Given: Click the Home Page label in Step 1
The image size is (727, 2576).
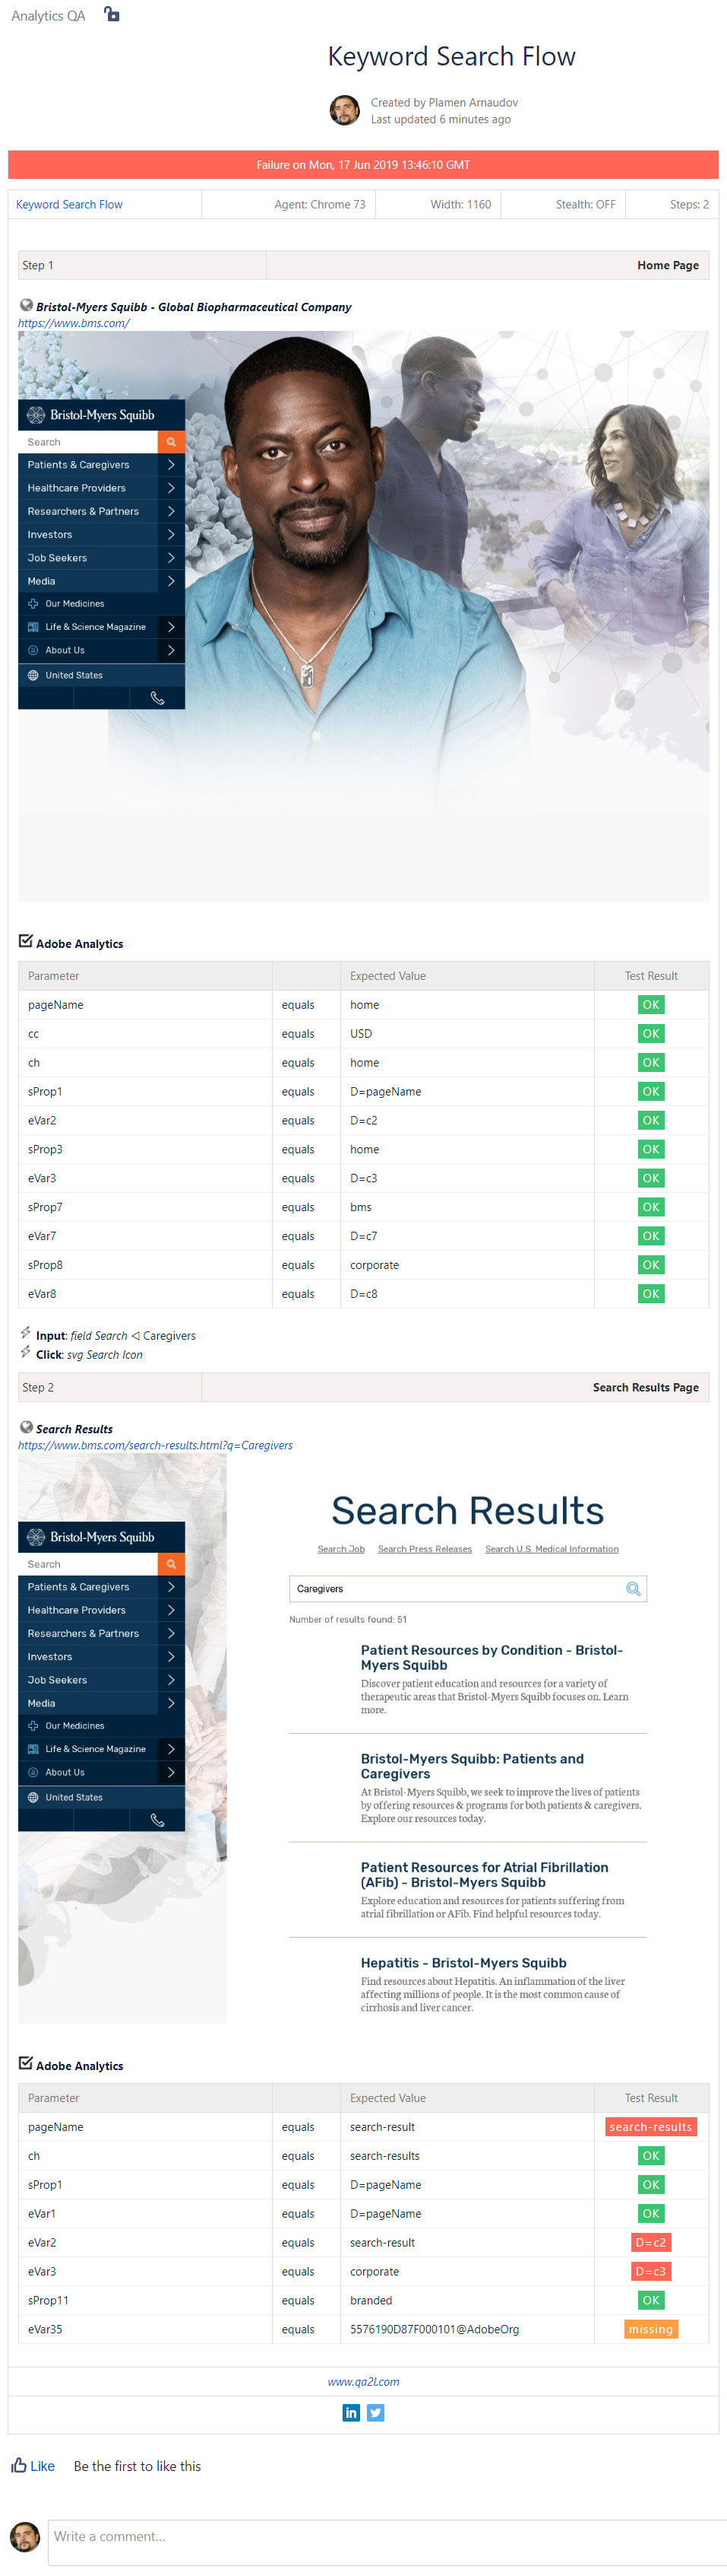Looking at the screenshot, I should pyautogui.click(x=668, y=265).
